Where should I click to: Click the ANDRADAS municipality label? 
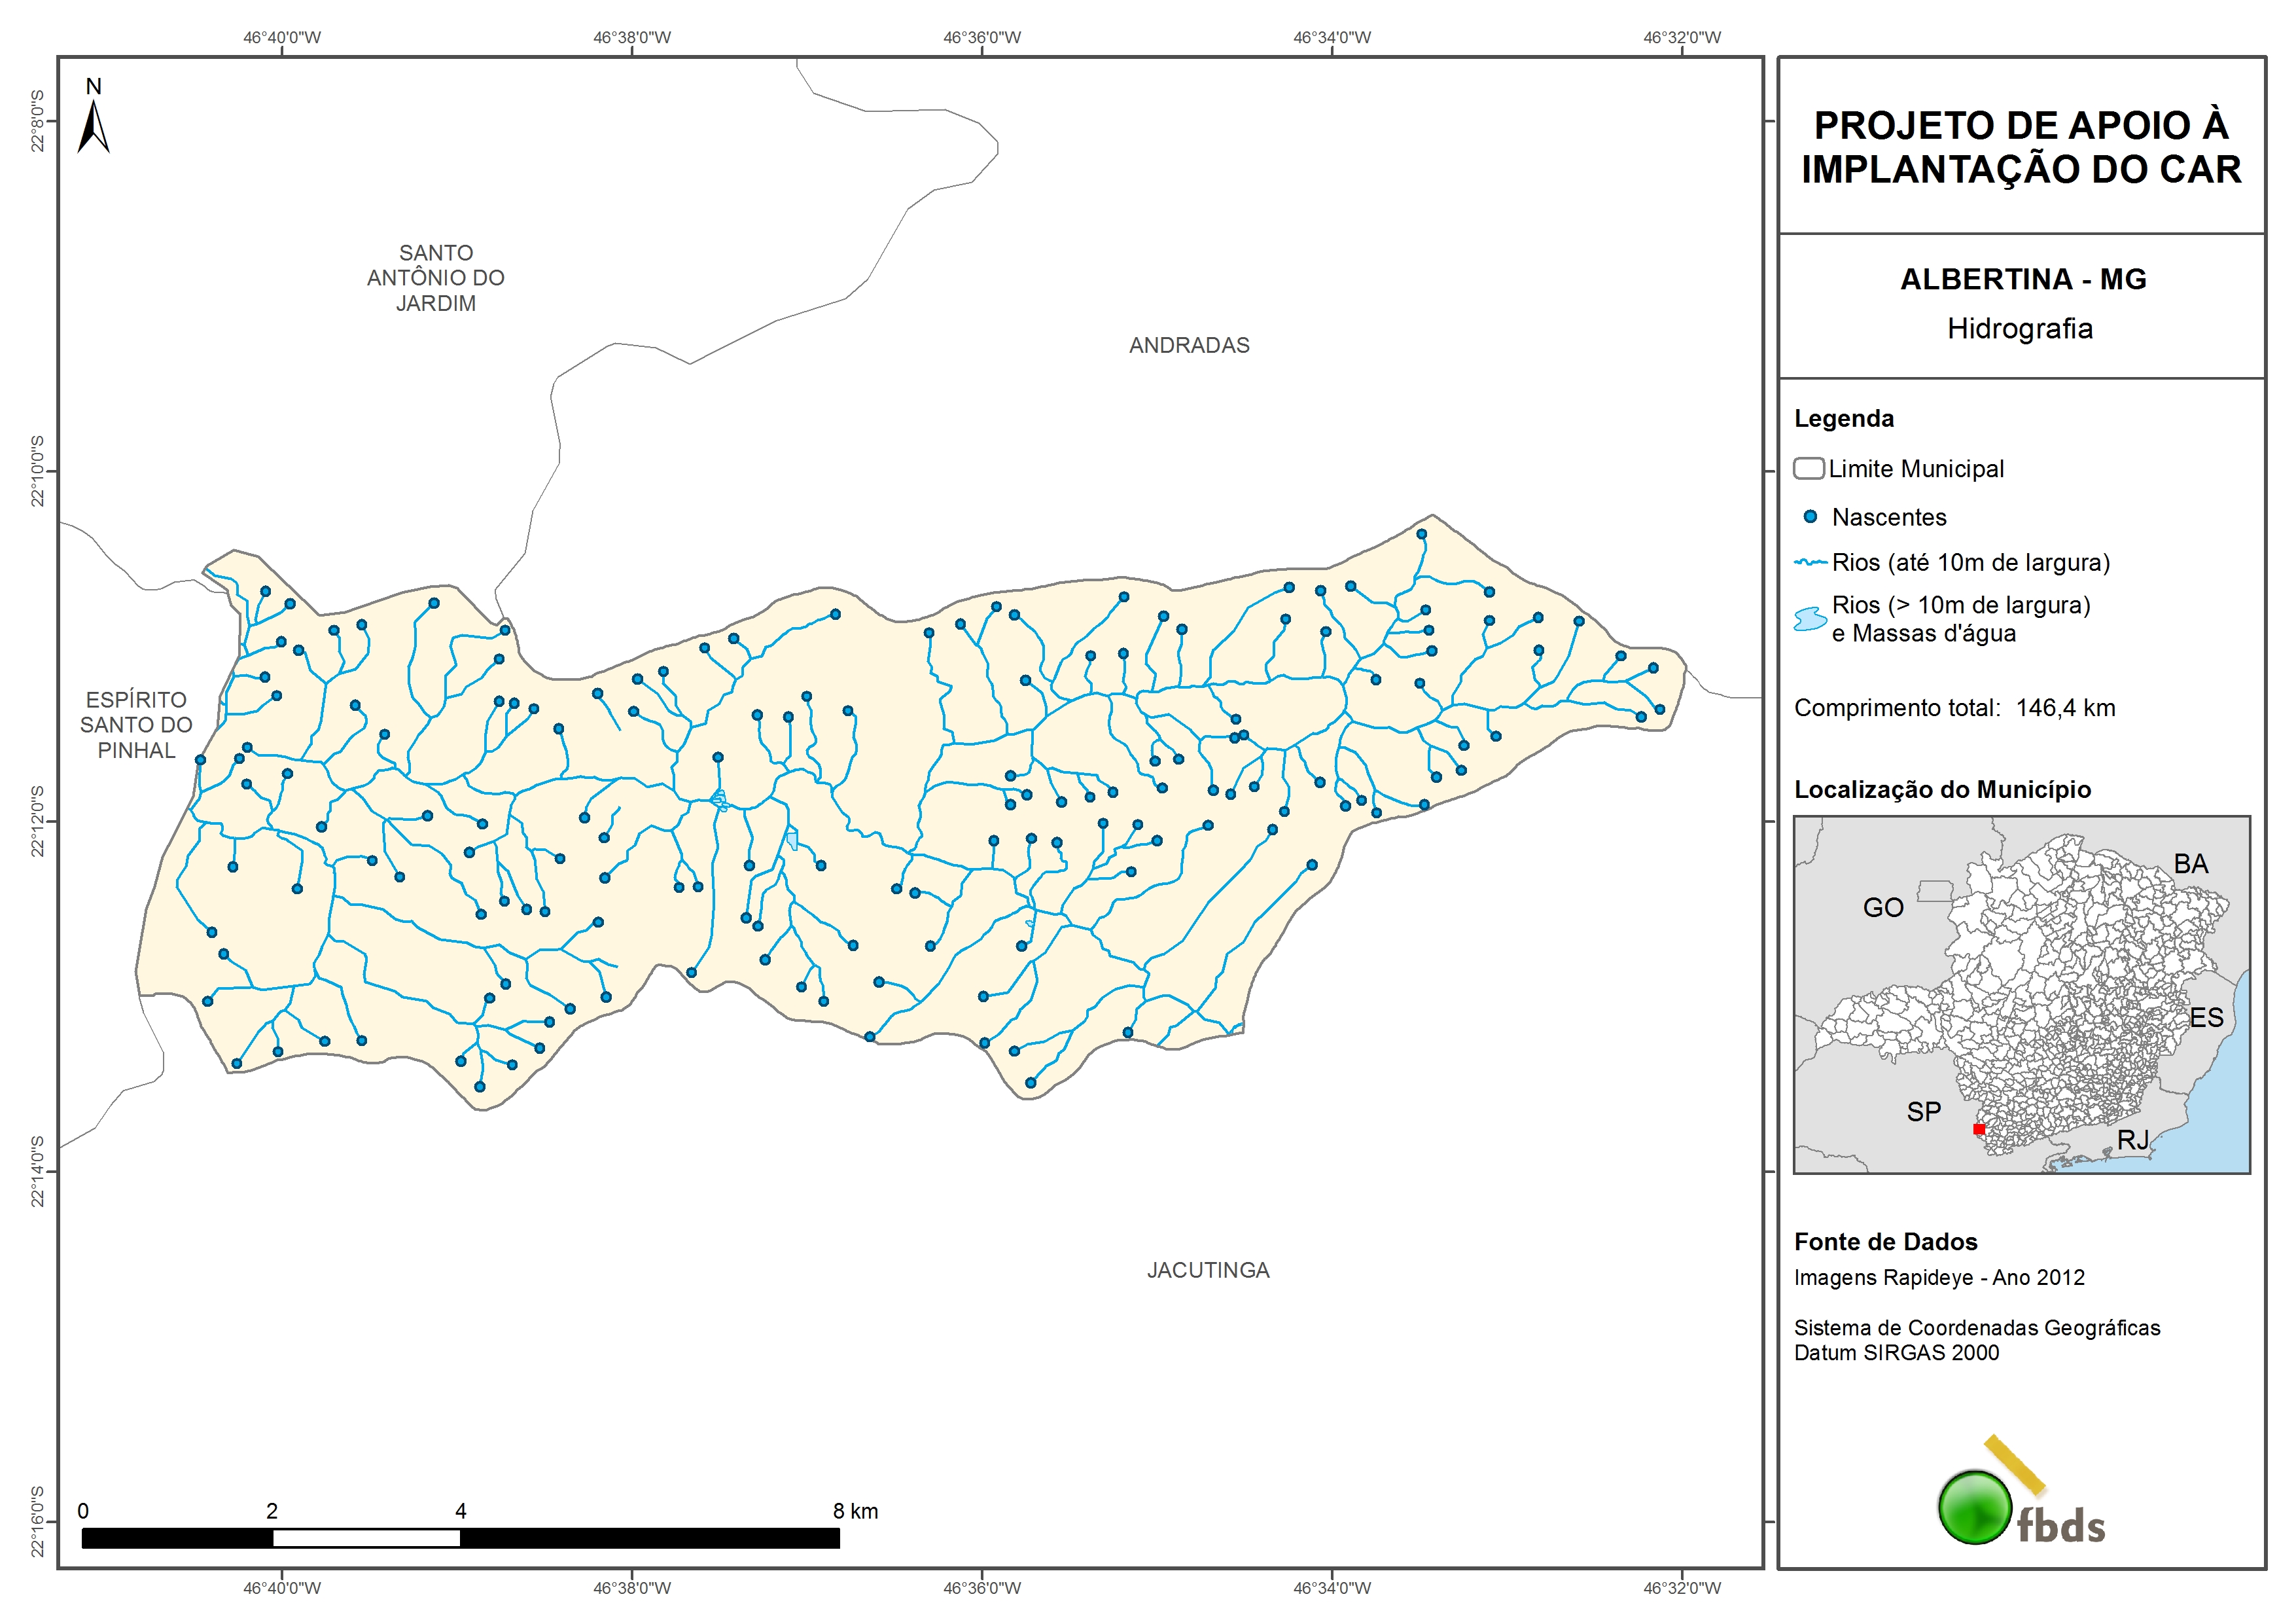tap(1189, 345)
